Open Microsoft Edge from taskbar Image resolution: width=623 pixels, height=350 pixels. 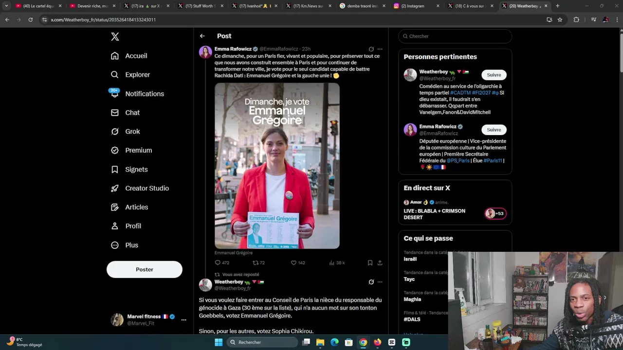[334, 342]
